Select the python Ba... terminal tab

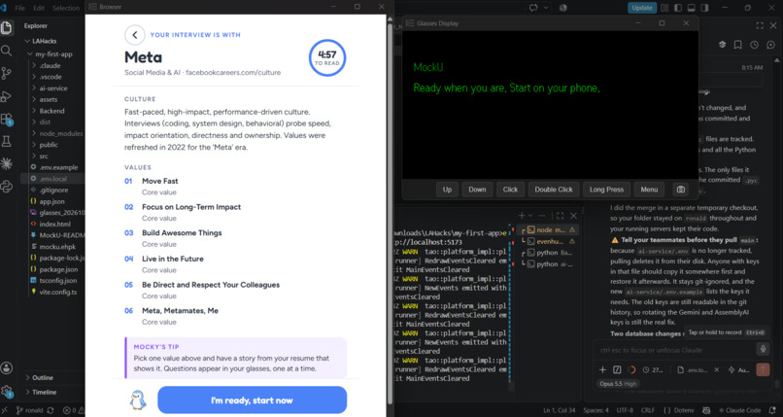pos(548,253)
